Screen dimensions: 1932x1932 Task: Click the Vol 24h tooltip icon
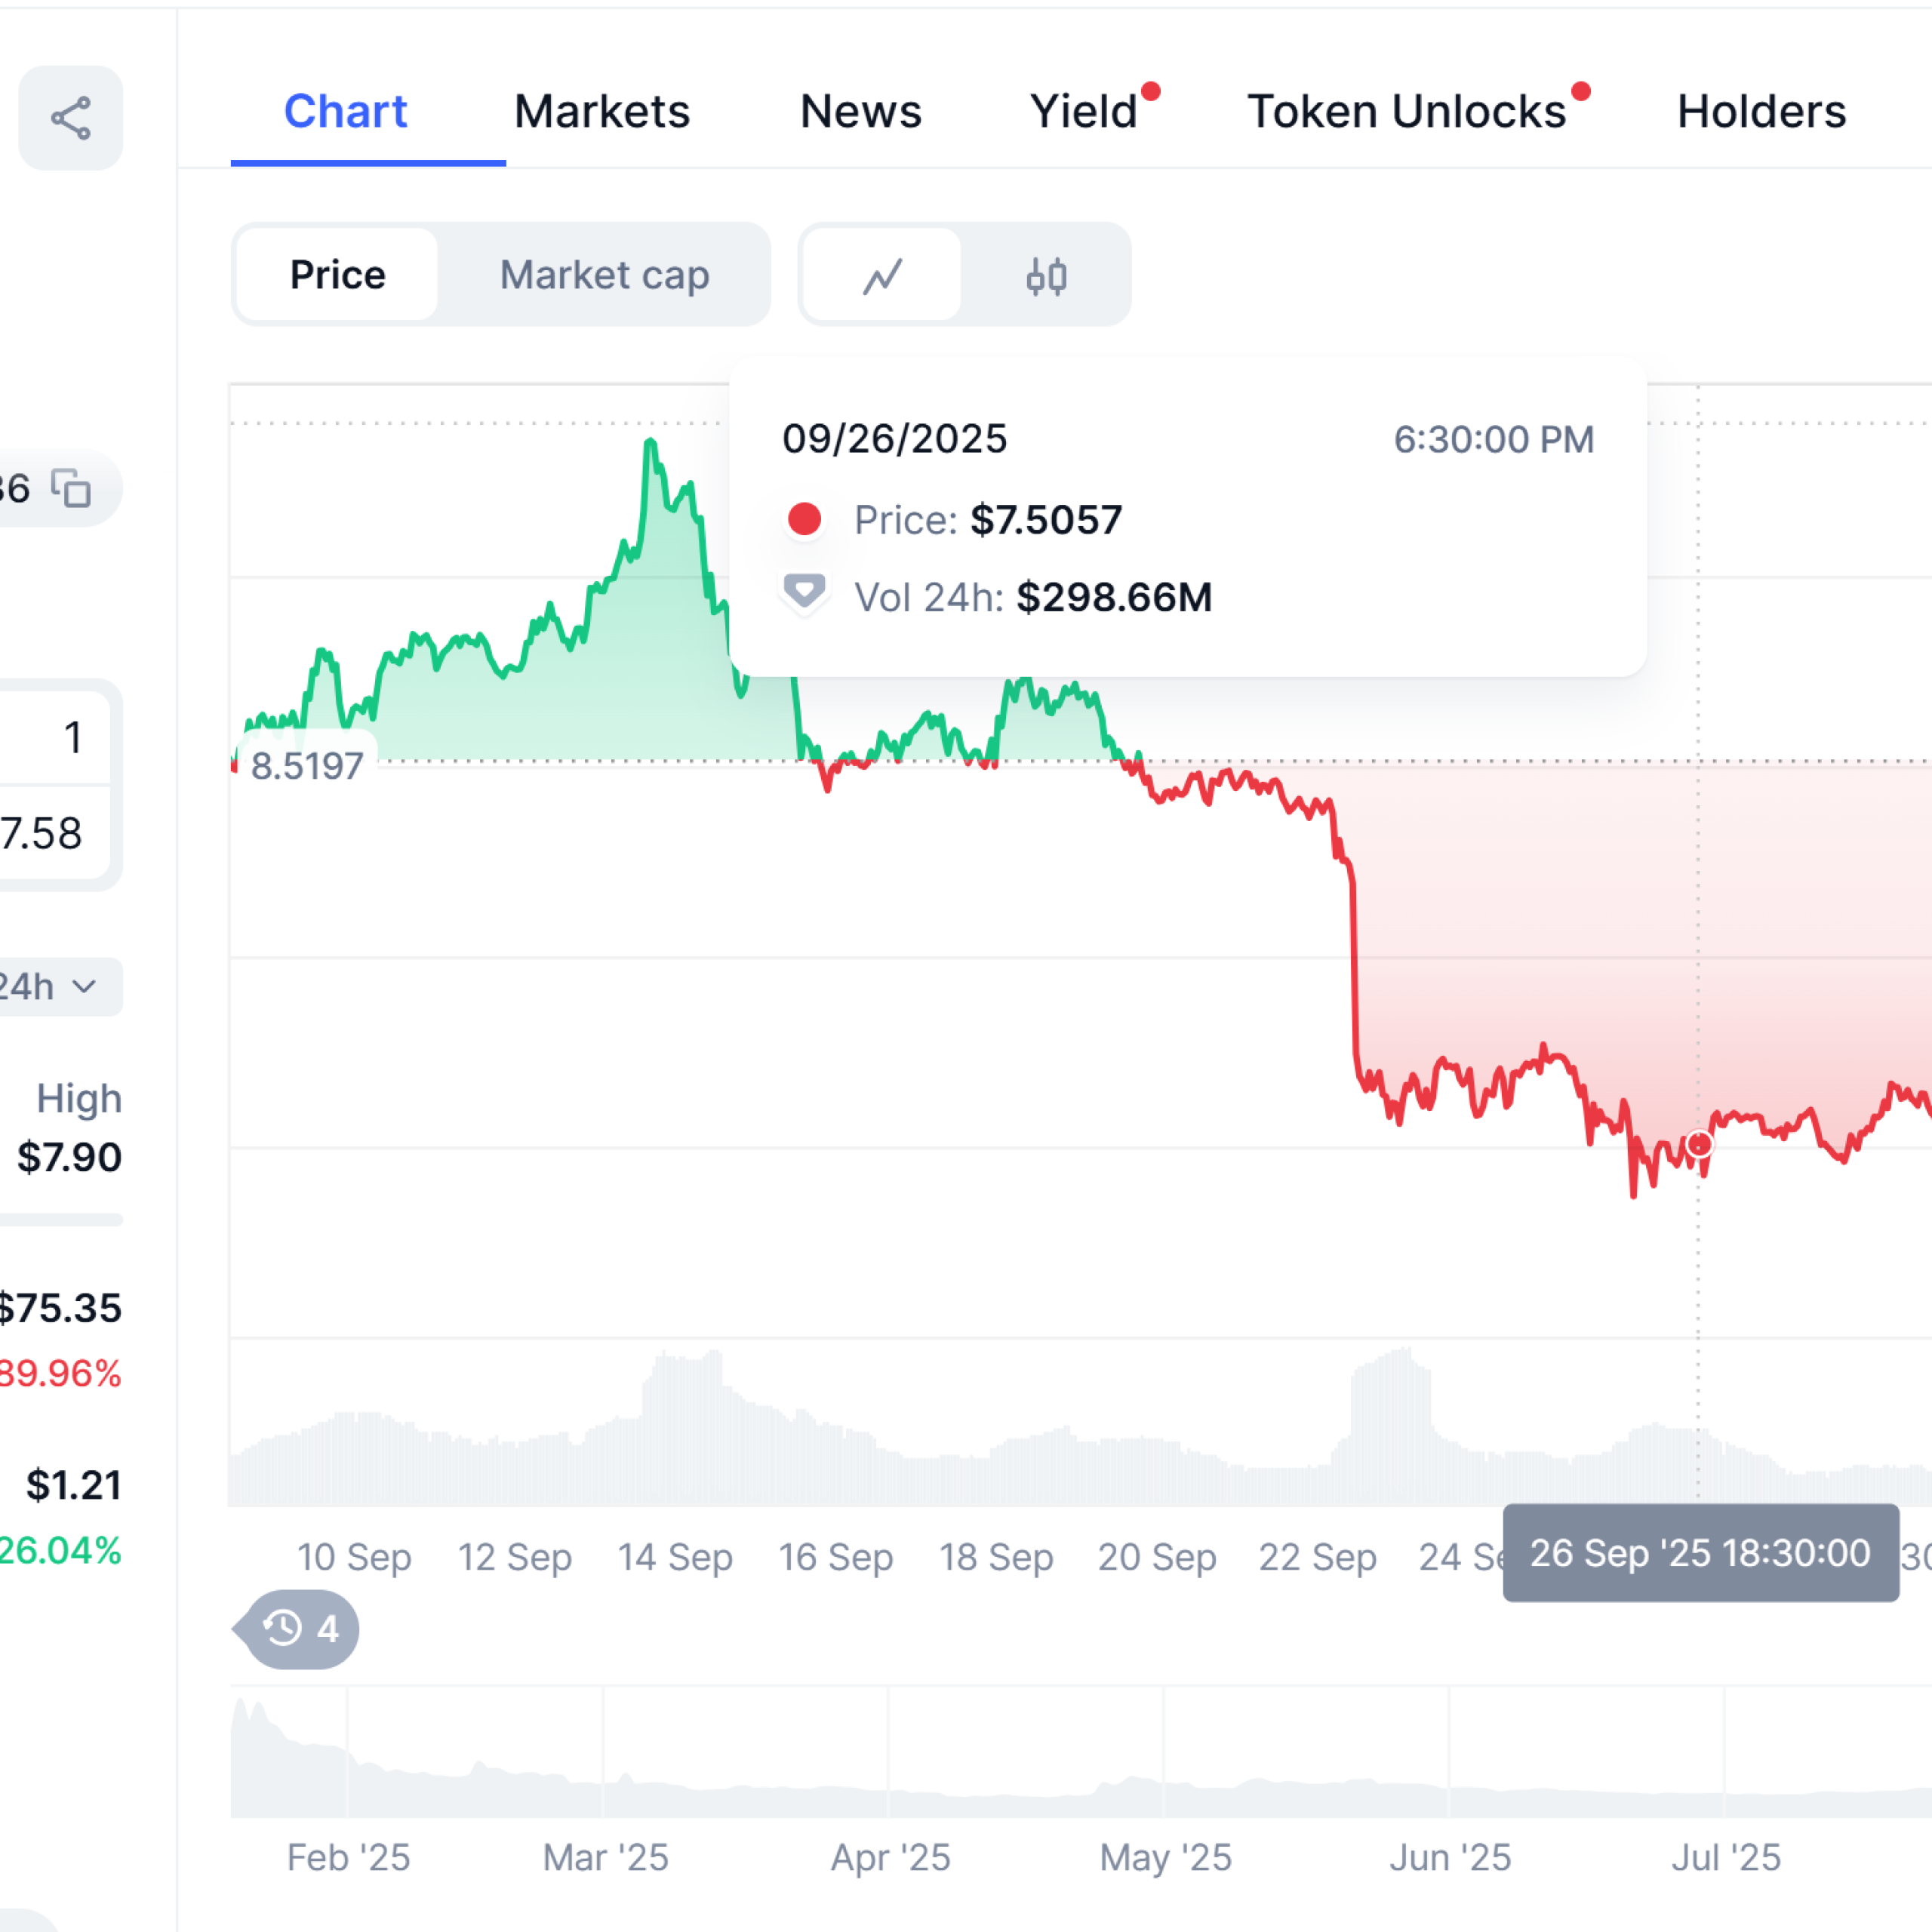point(804,592)
